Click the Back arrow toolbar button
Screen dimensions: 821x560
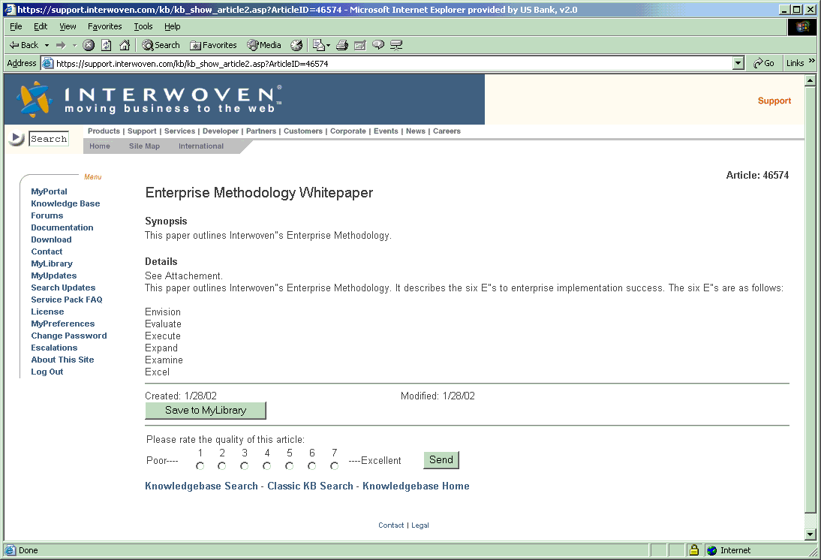24,45
